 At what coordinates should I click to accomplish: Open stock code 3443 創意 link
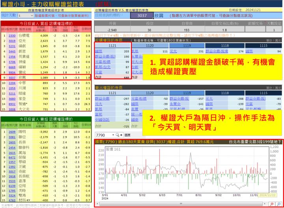coord(12,51)
